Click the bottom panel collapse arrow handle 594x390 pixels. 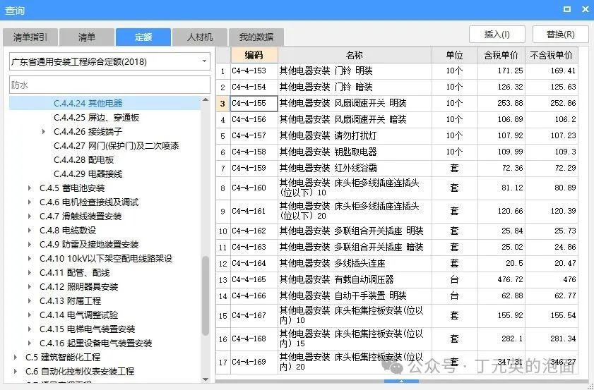402,381
